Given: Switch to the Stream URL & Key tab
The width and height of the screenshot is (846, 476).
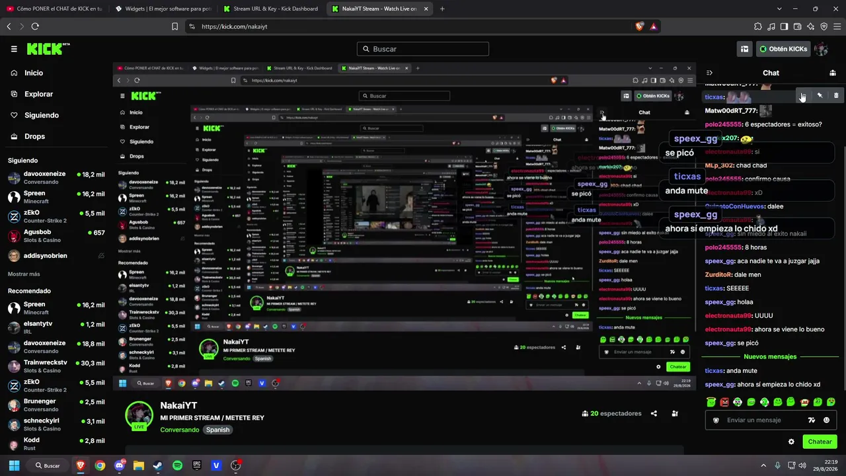Looking at the screenshot, I should pyautogui.click(x=272, y=9).
